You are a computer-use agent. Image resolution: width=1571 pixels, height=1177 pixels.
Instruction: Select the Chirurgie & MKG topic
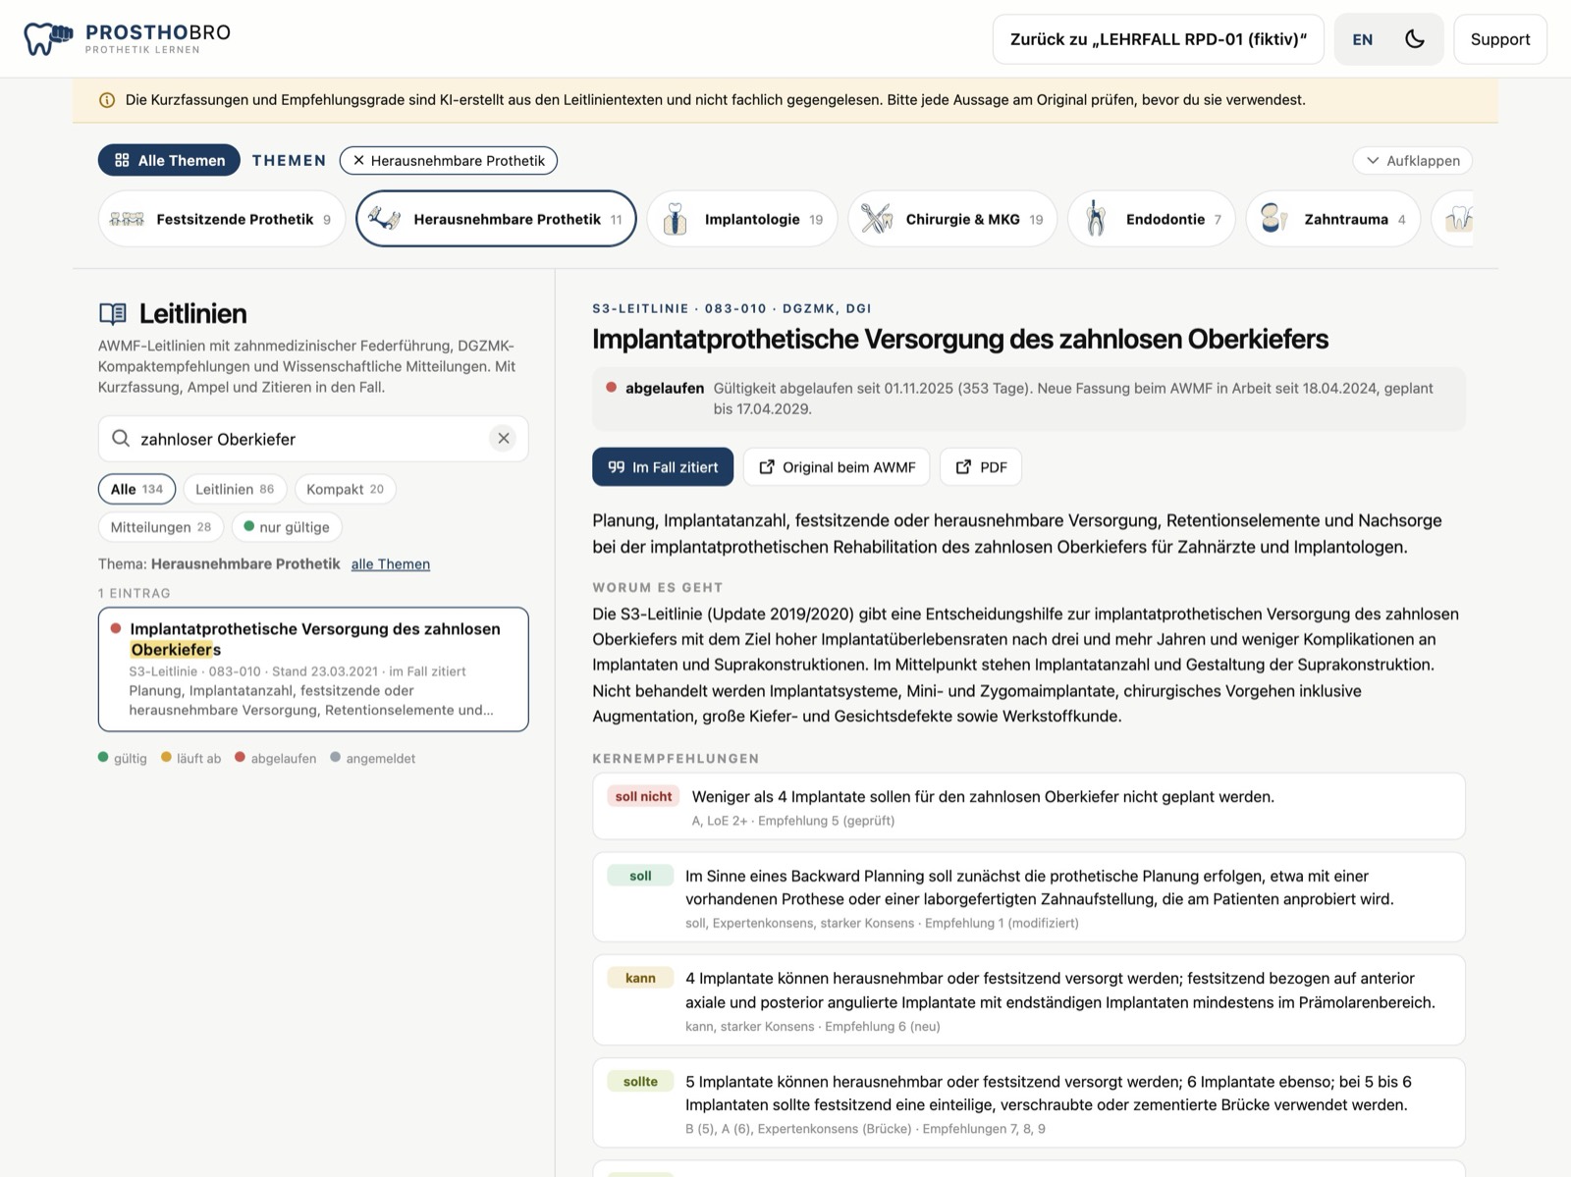[x=952, y=219]
